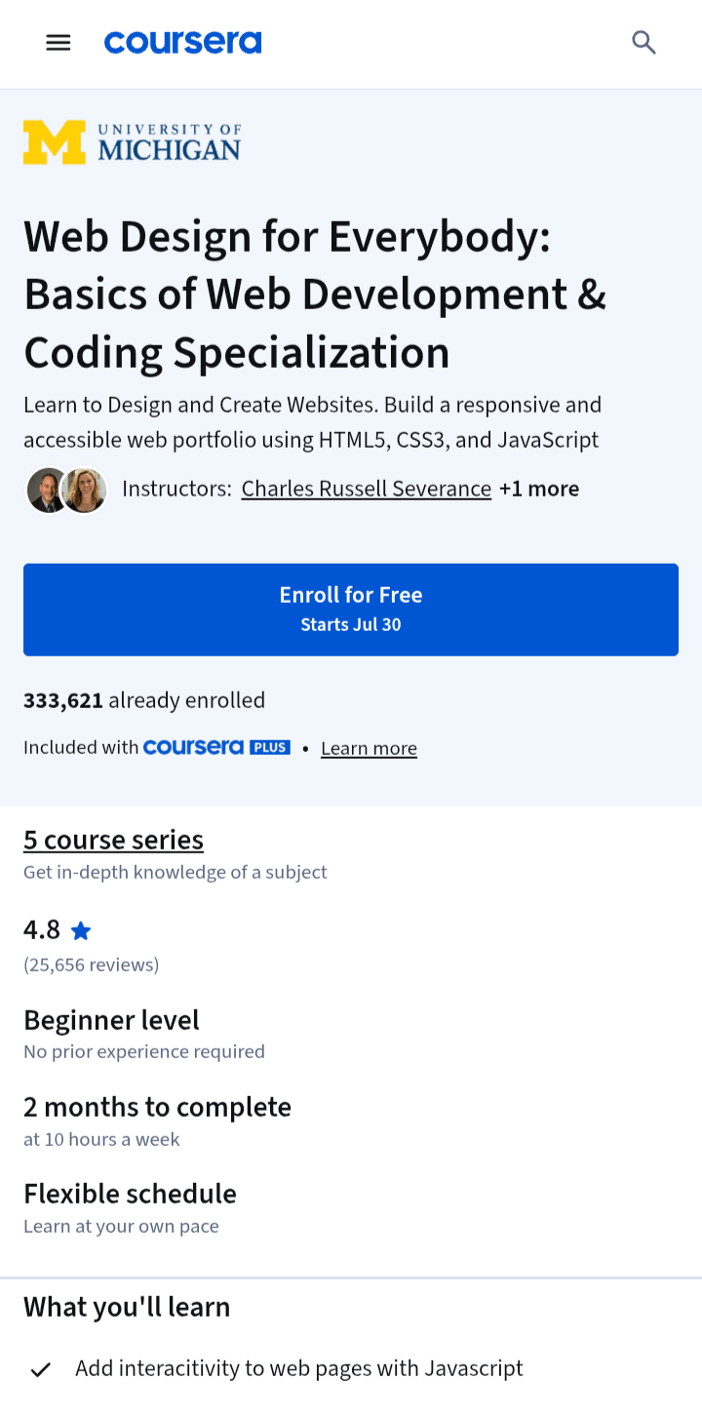Select the course title heading
This screenshot has height=1419, width=702.
tap(315, 294)
